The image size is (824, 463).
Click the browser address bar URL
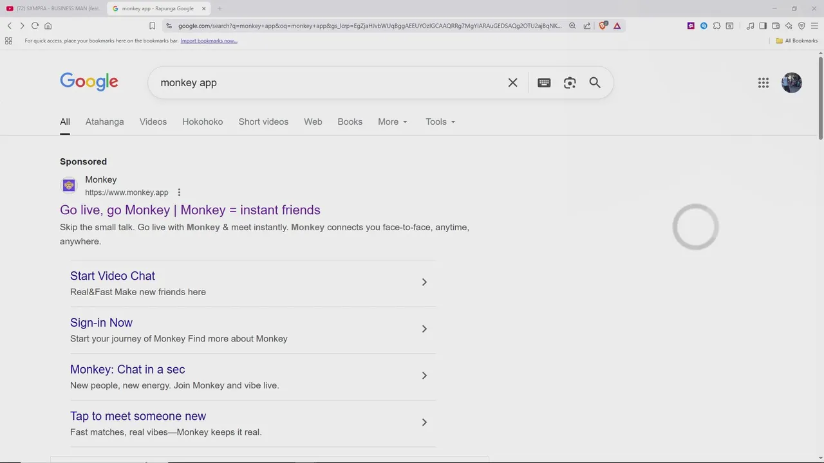pos(370,26)
